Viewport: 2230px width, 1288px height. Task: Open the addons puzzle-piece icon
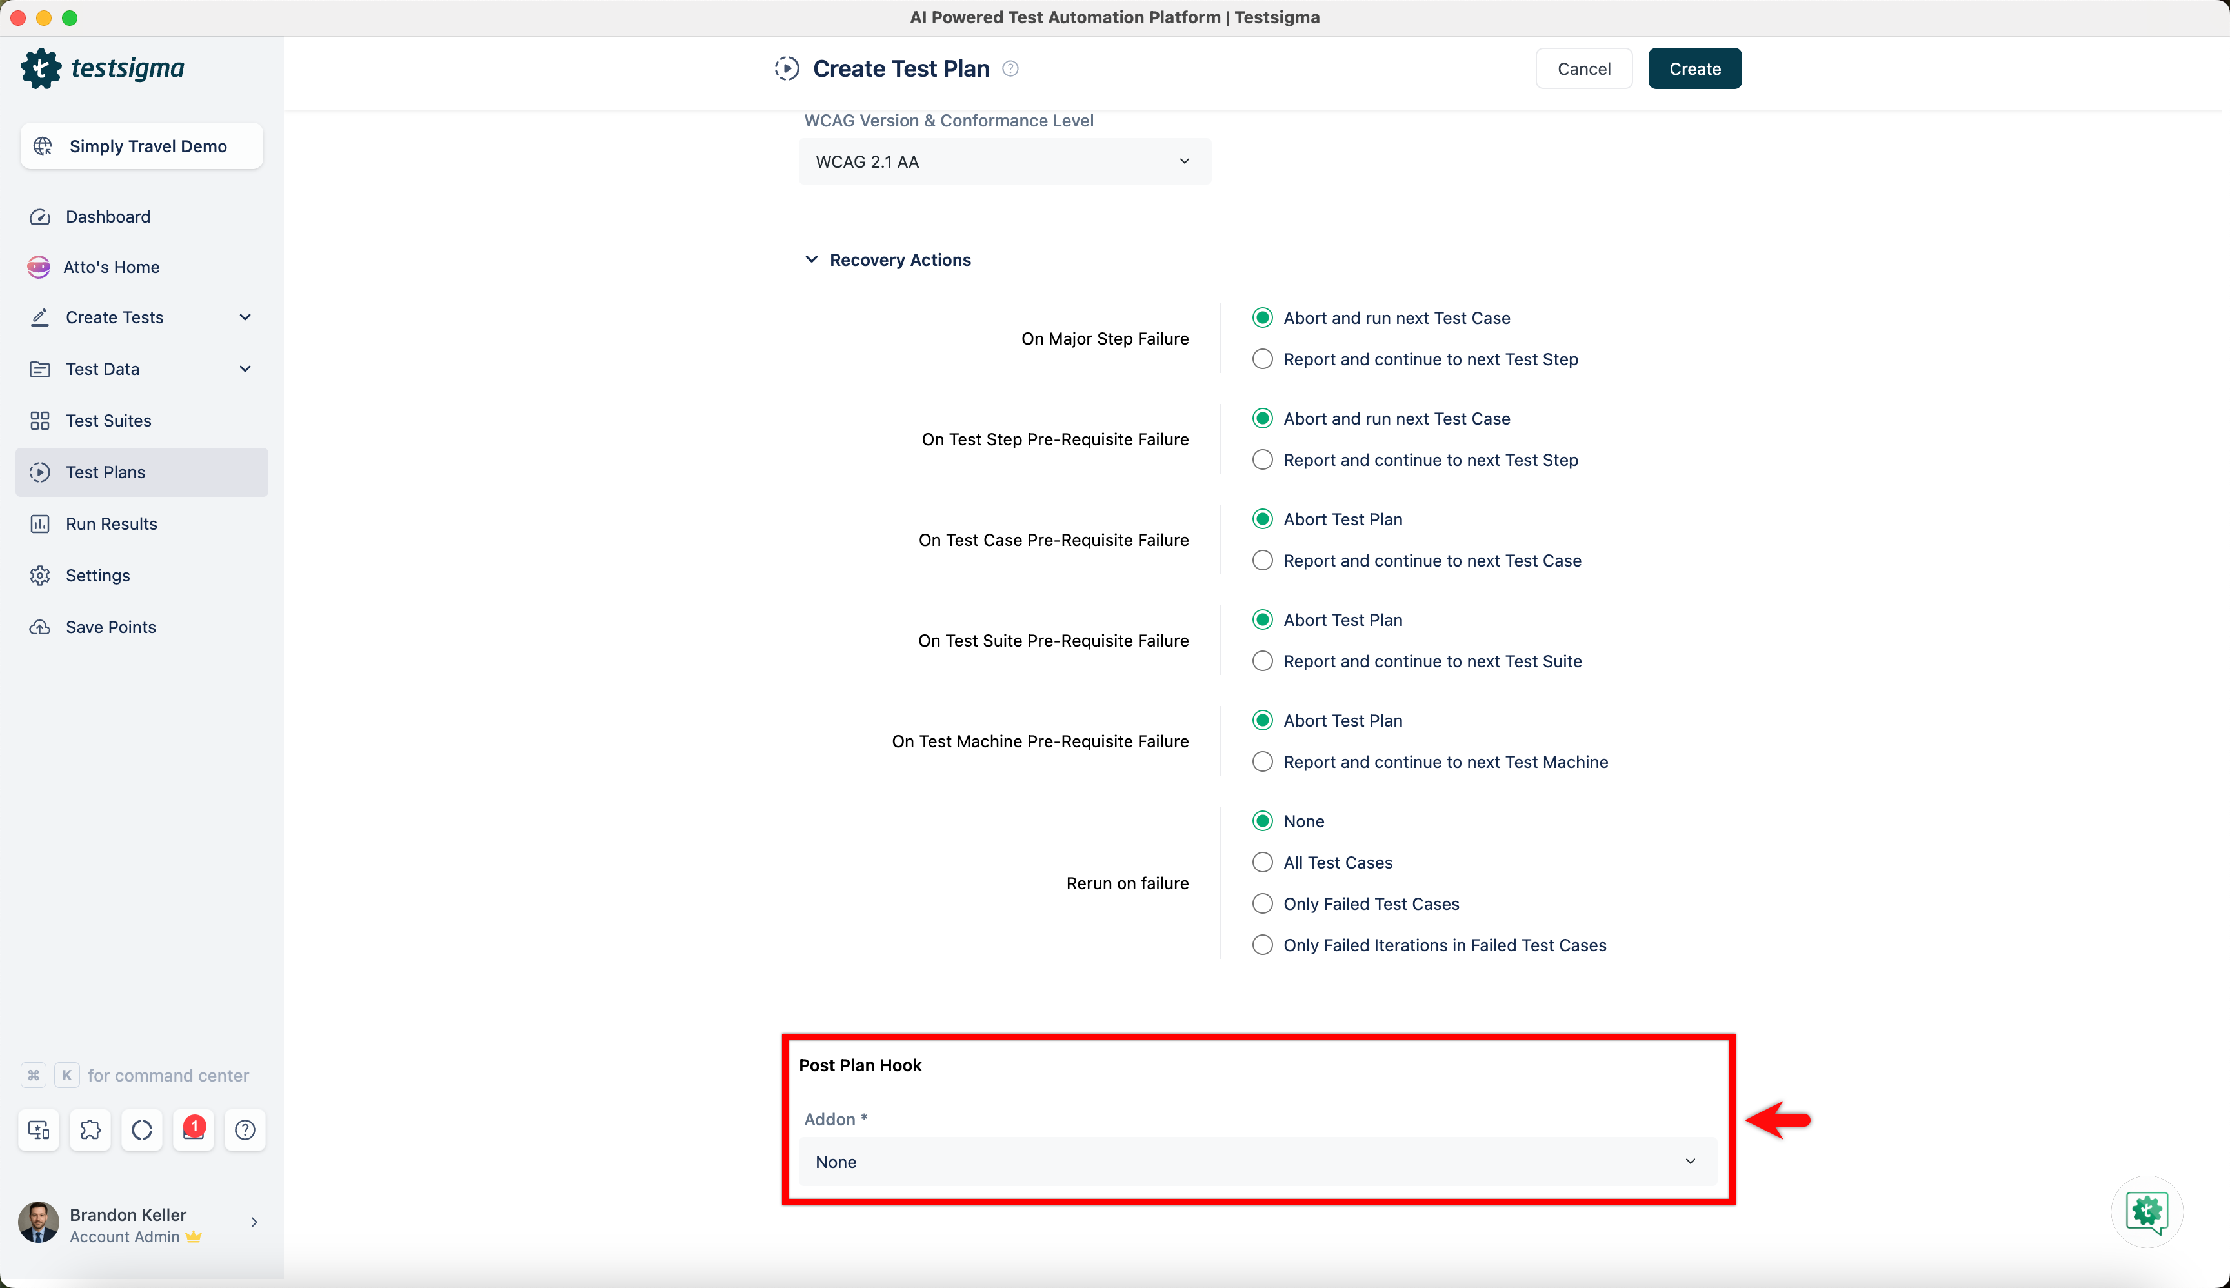(90, 1130)
